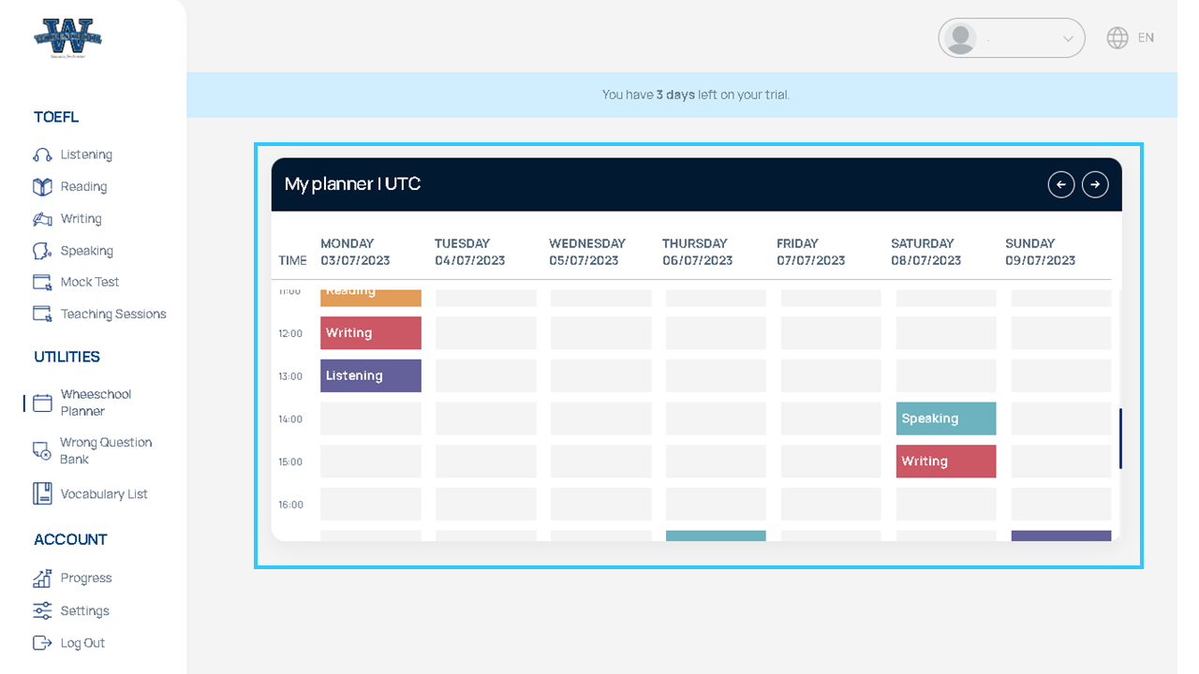The image size is (1199, 674).
Task: Open the Speaking section in sidebar
Action: 86,251
